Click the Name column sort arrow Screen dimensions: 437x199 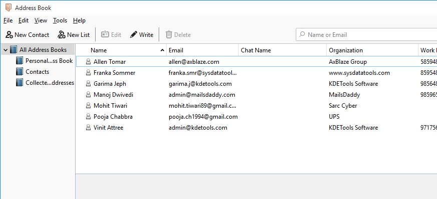(162, 50)
